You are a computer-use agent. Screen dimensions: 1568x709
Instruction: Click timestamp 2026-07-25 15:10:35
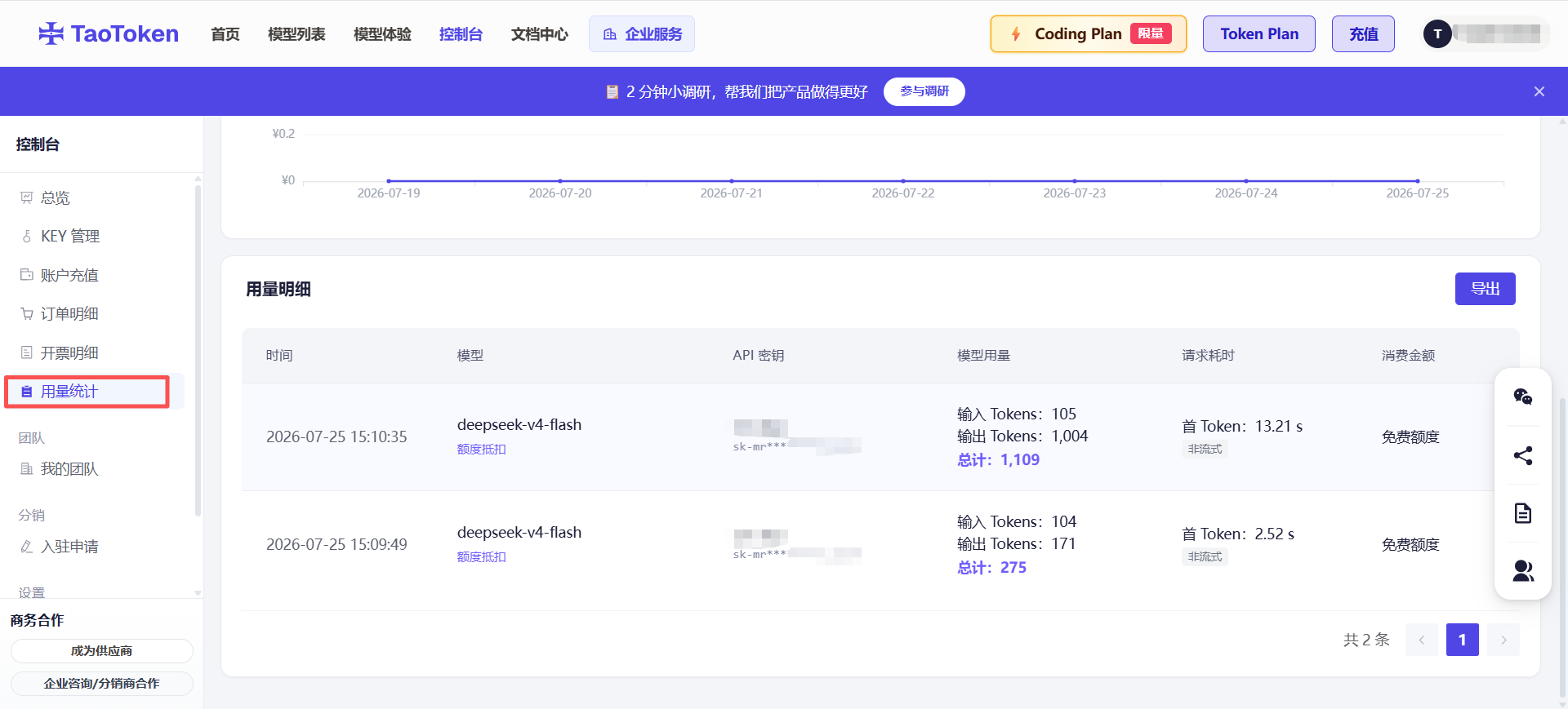pos(336,437)
